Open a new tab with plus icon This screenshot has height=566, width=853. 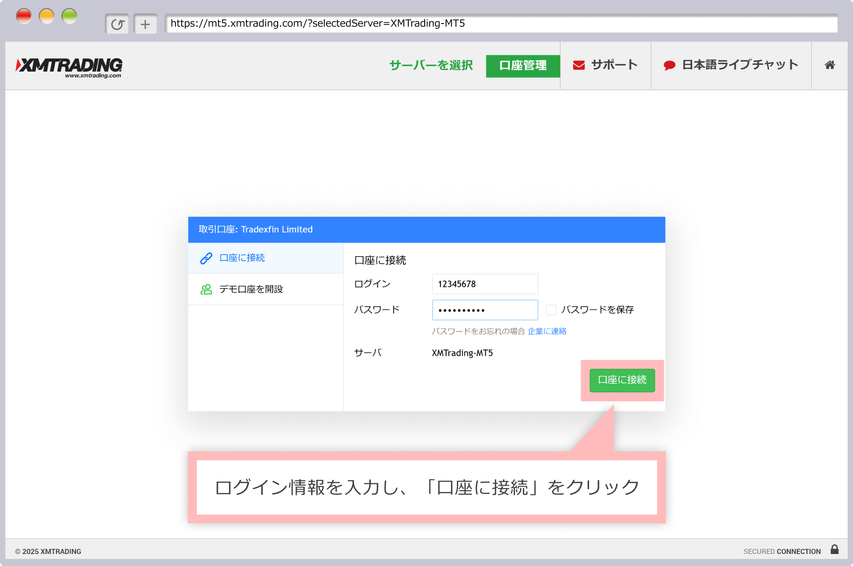tap(145, 24)
